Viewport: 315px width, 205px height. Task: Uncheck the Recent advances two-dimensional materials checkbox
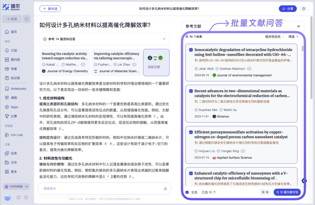tap(190, 91)
